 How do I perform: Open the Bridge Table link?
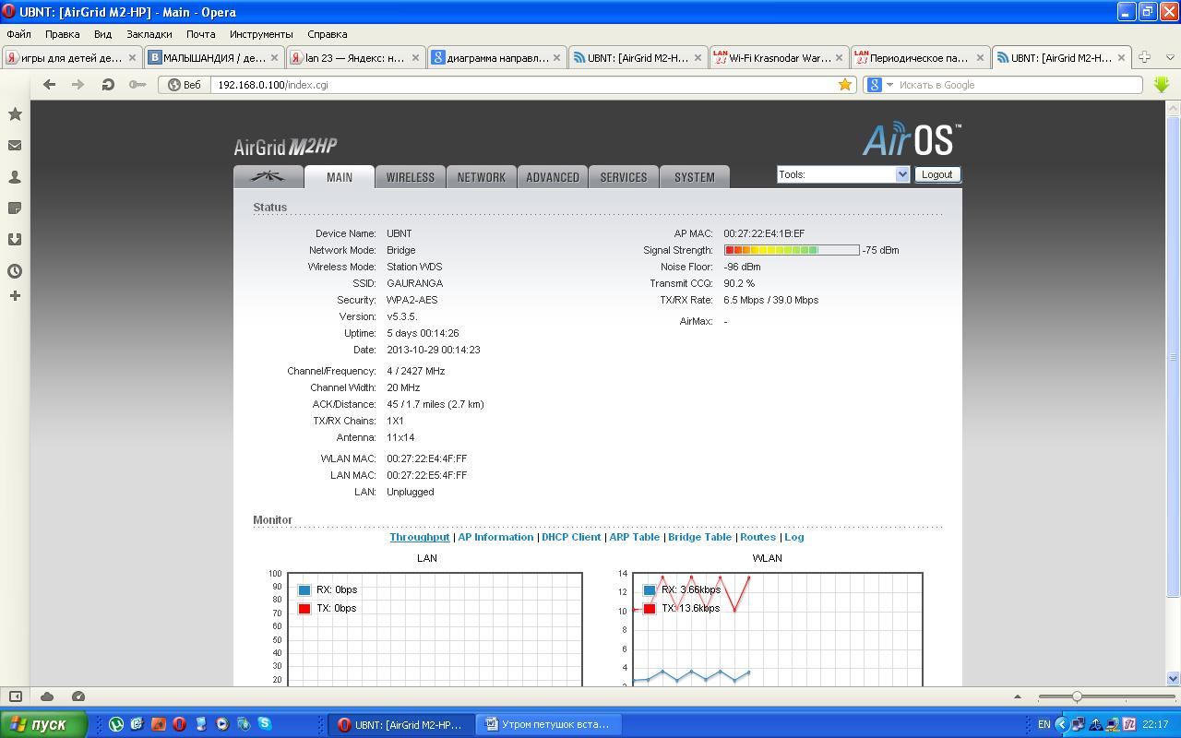[700, 537]
